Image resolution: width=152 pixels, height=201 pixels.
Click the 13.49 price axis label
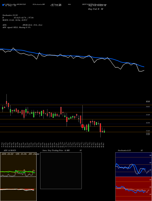click(x=148, y=115)
